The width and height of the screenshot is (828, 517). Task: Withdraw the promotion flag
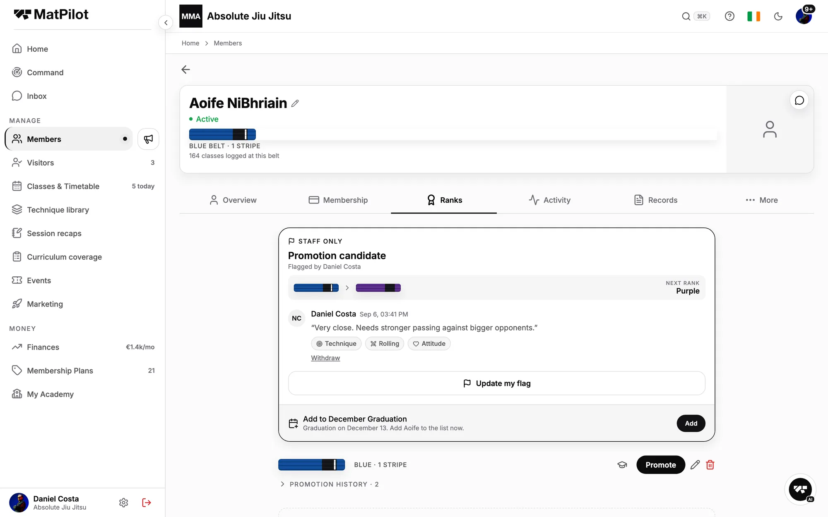tap(325, 358)
